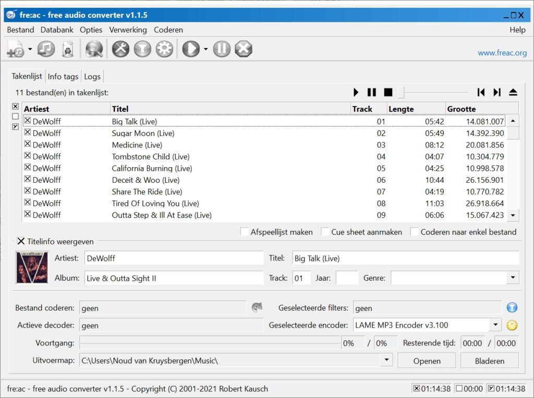Expand the Geselecteerde encoder dropdown
This screenshot has height=398, width=534.
(495, 325)
